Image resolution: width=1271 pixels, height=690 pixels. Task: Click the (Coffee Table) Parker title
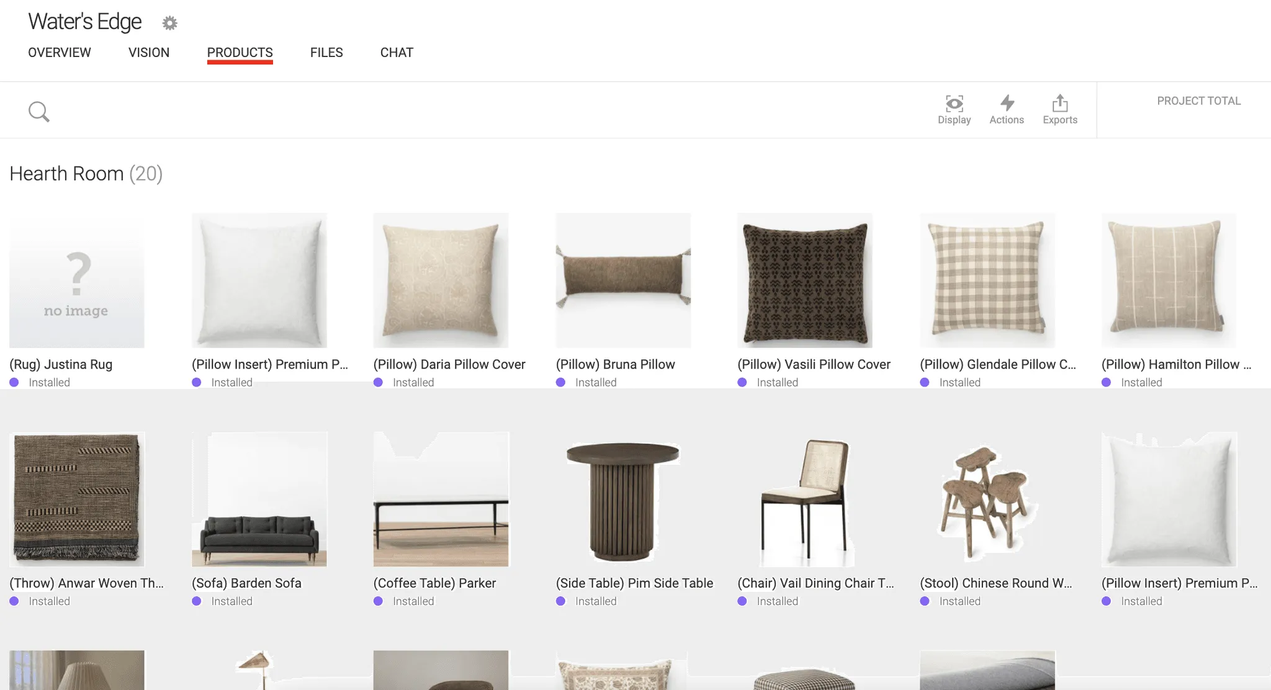434,583
